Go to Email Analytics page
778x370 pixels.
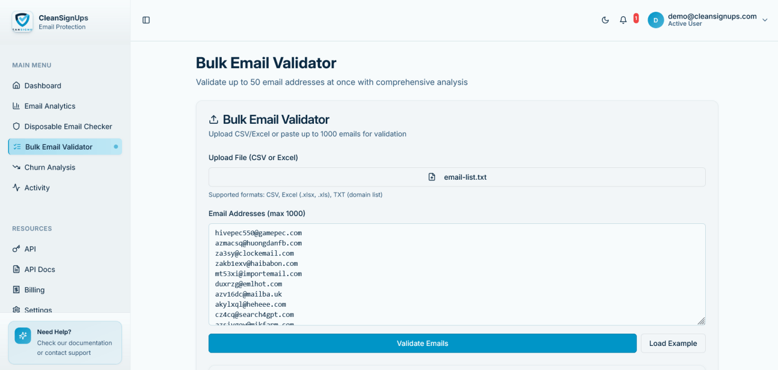point(49,106)
